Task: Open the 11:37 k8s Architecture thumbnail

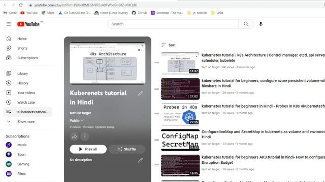Action: coord(180,63)
